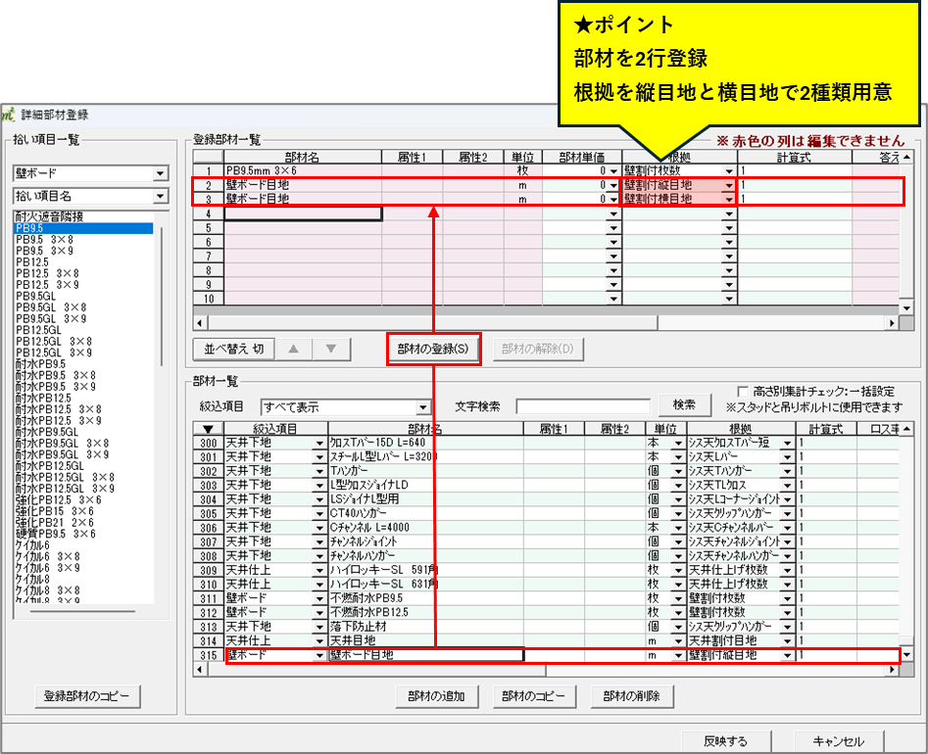Image resolution: width=928 pixels, height=754 pixels.
Task: Click the black triangle filter header in 部材一覧
Action: 207,429
